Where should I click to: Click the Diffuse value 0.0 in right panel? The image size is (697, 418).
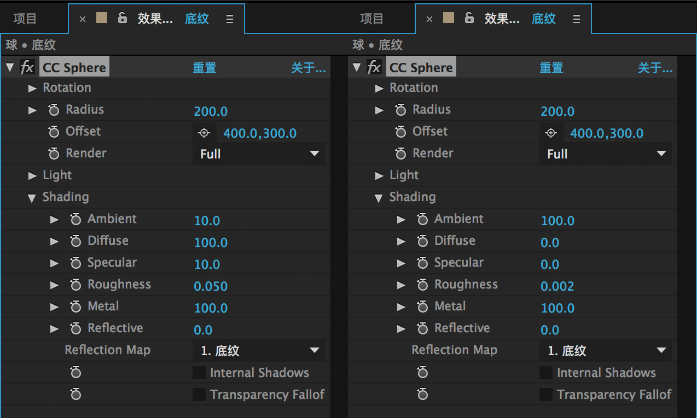tap(550, 243)
